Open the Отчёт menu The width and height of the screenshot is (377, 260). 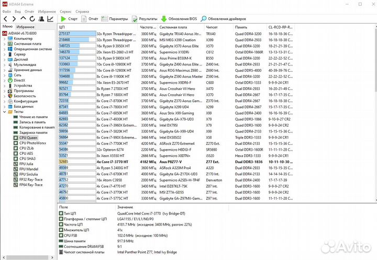point(29,12)
